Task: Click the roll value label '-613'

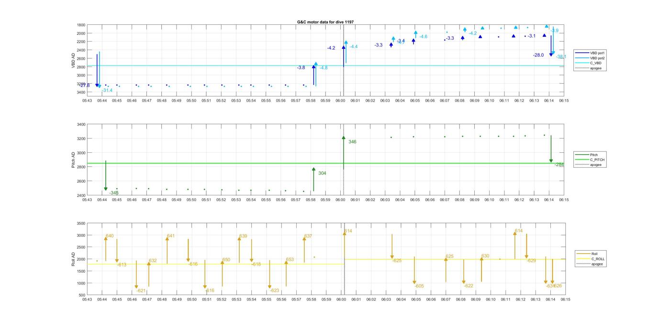Action: 122,265
